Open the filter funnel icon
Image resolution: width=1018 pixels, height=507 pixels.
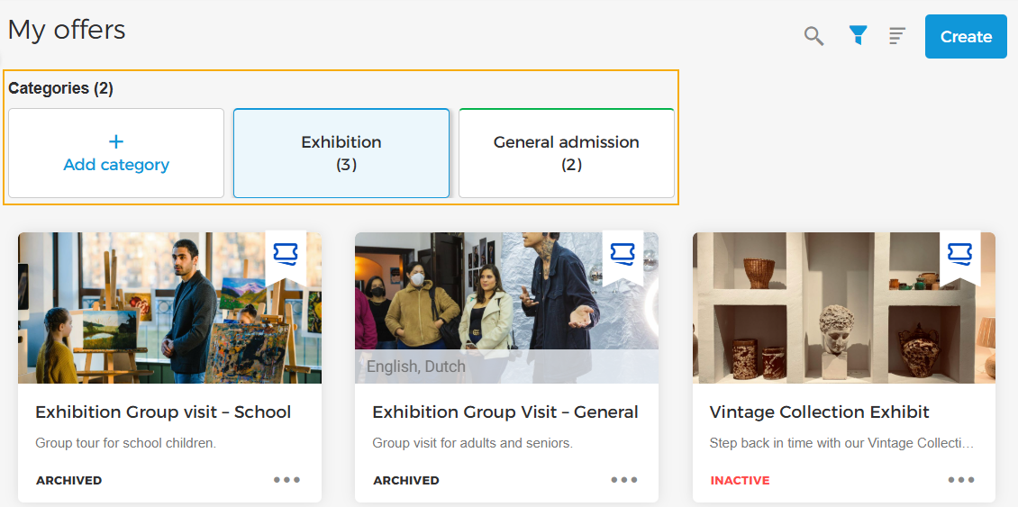(x=858, y=36)
